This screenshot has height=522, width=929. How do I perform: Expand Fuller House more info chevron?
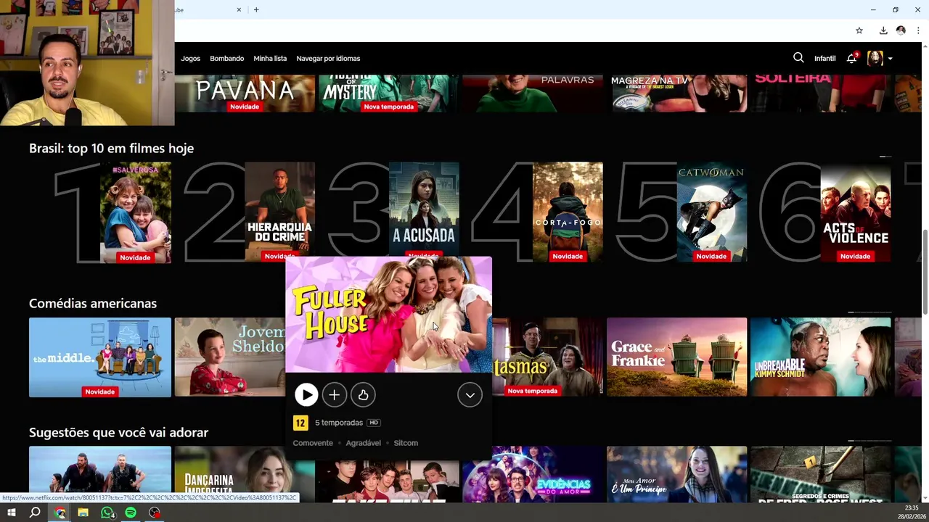pos(470,395)
